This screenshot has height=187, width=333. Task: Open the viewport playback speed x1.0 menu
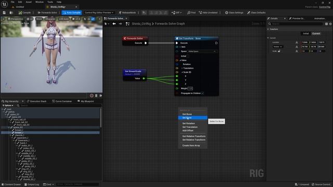click(x=76, y=19)
